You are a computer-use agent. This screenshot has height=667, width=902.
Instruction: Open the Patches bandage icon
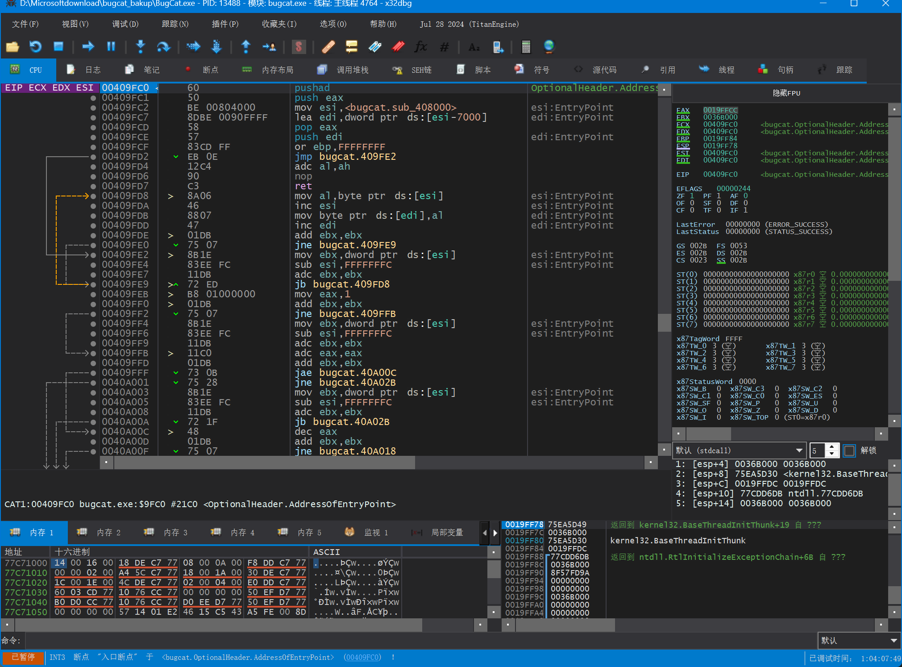click(x=328, y=46)
